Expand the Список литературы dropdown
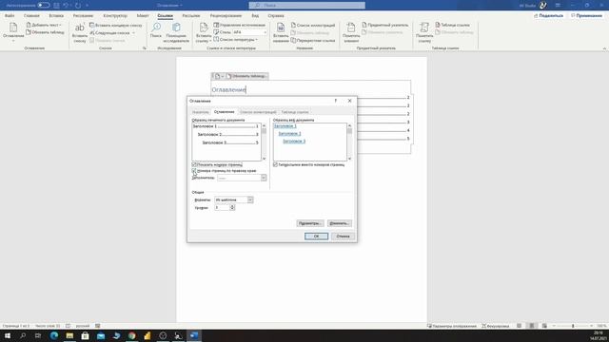 pos(256,40)
